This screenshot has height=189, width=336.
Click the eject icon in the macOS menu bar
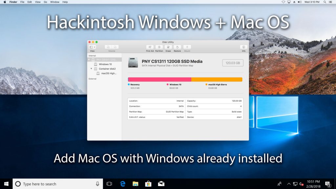(294, 2)
